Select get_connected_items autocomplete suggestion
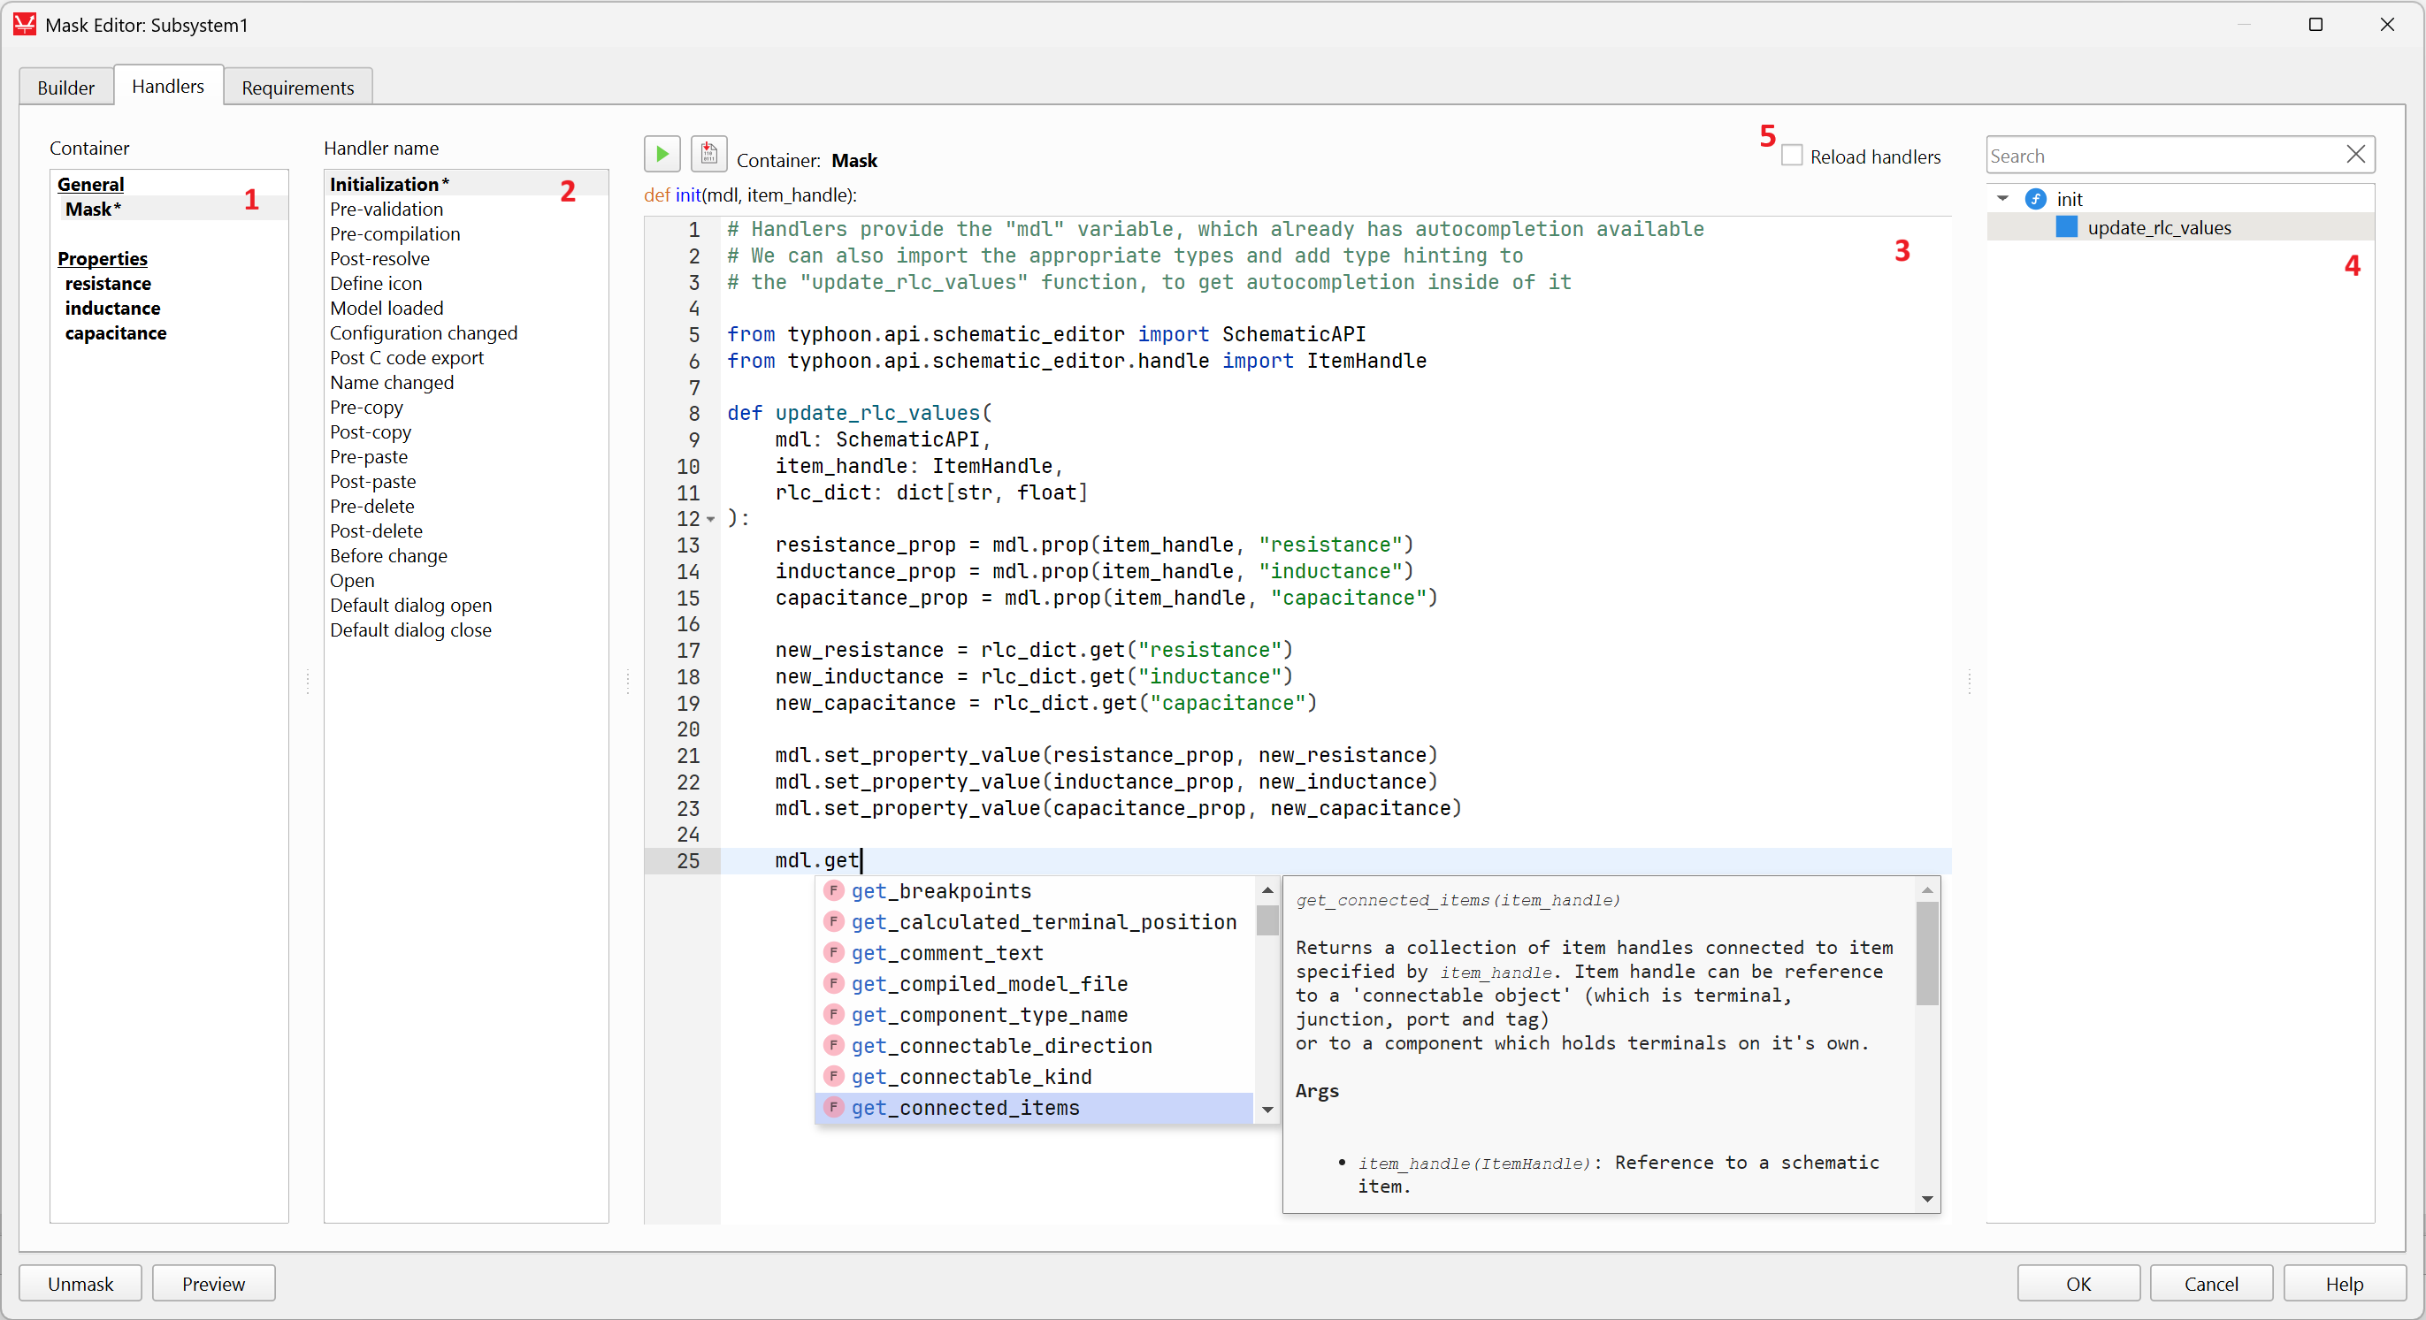 (x=965, y=1108)
